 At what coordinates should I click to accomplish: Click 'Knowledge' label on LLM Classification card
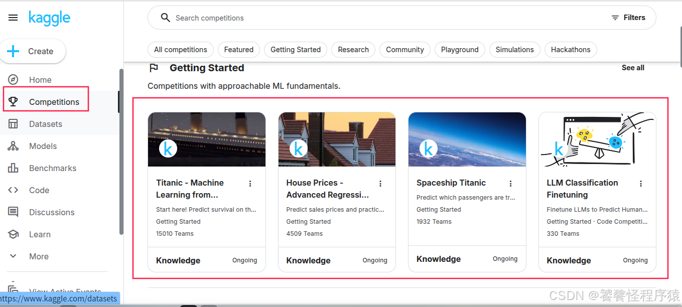pyautogui.click(x=569, y=261)
